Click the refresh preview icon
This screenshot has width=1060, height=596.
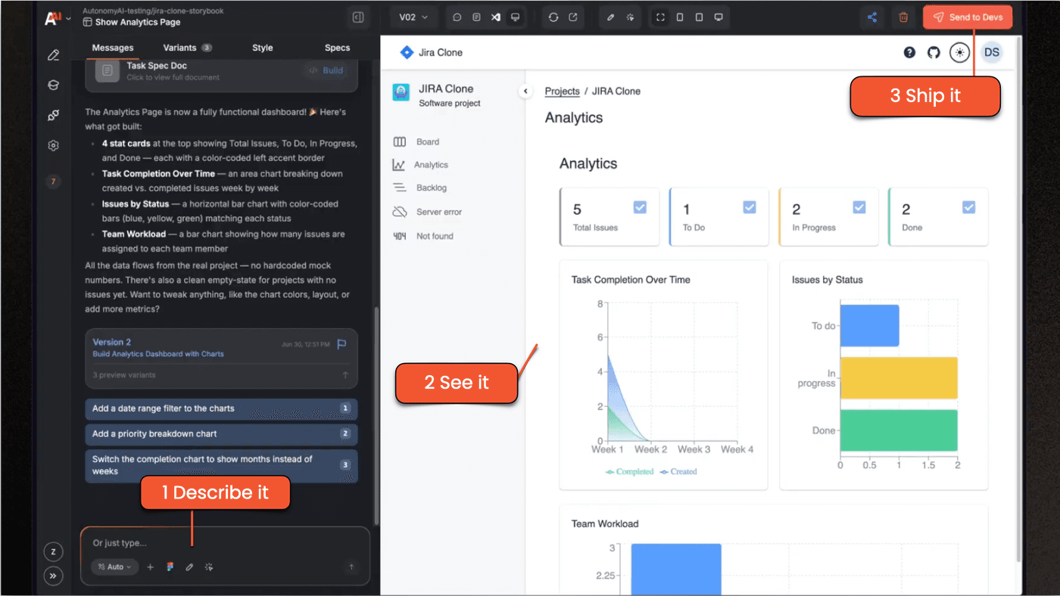(x=553, y=17)
